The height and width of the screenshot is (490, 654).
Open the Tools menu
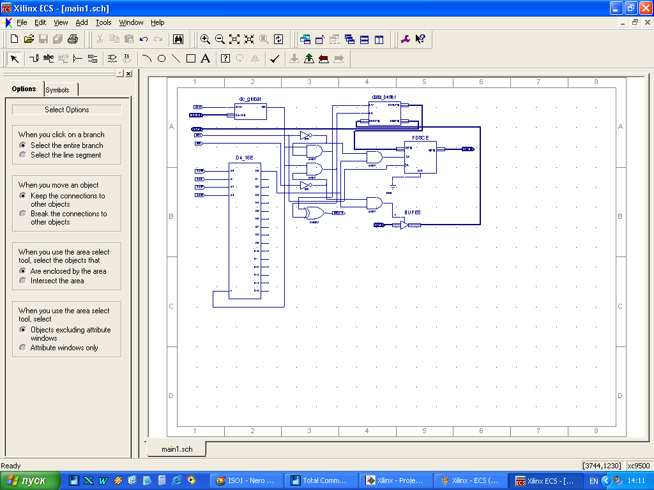coord(103,22)
